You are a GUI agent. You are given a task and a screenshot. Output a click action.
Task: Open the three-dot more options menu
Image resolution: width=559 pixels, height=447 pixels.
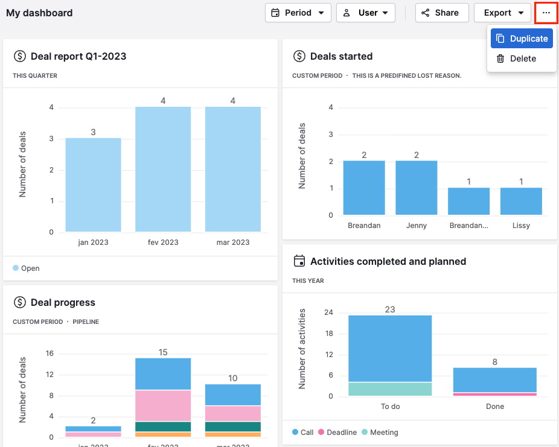tap(545, 12)
